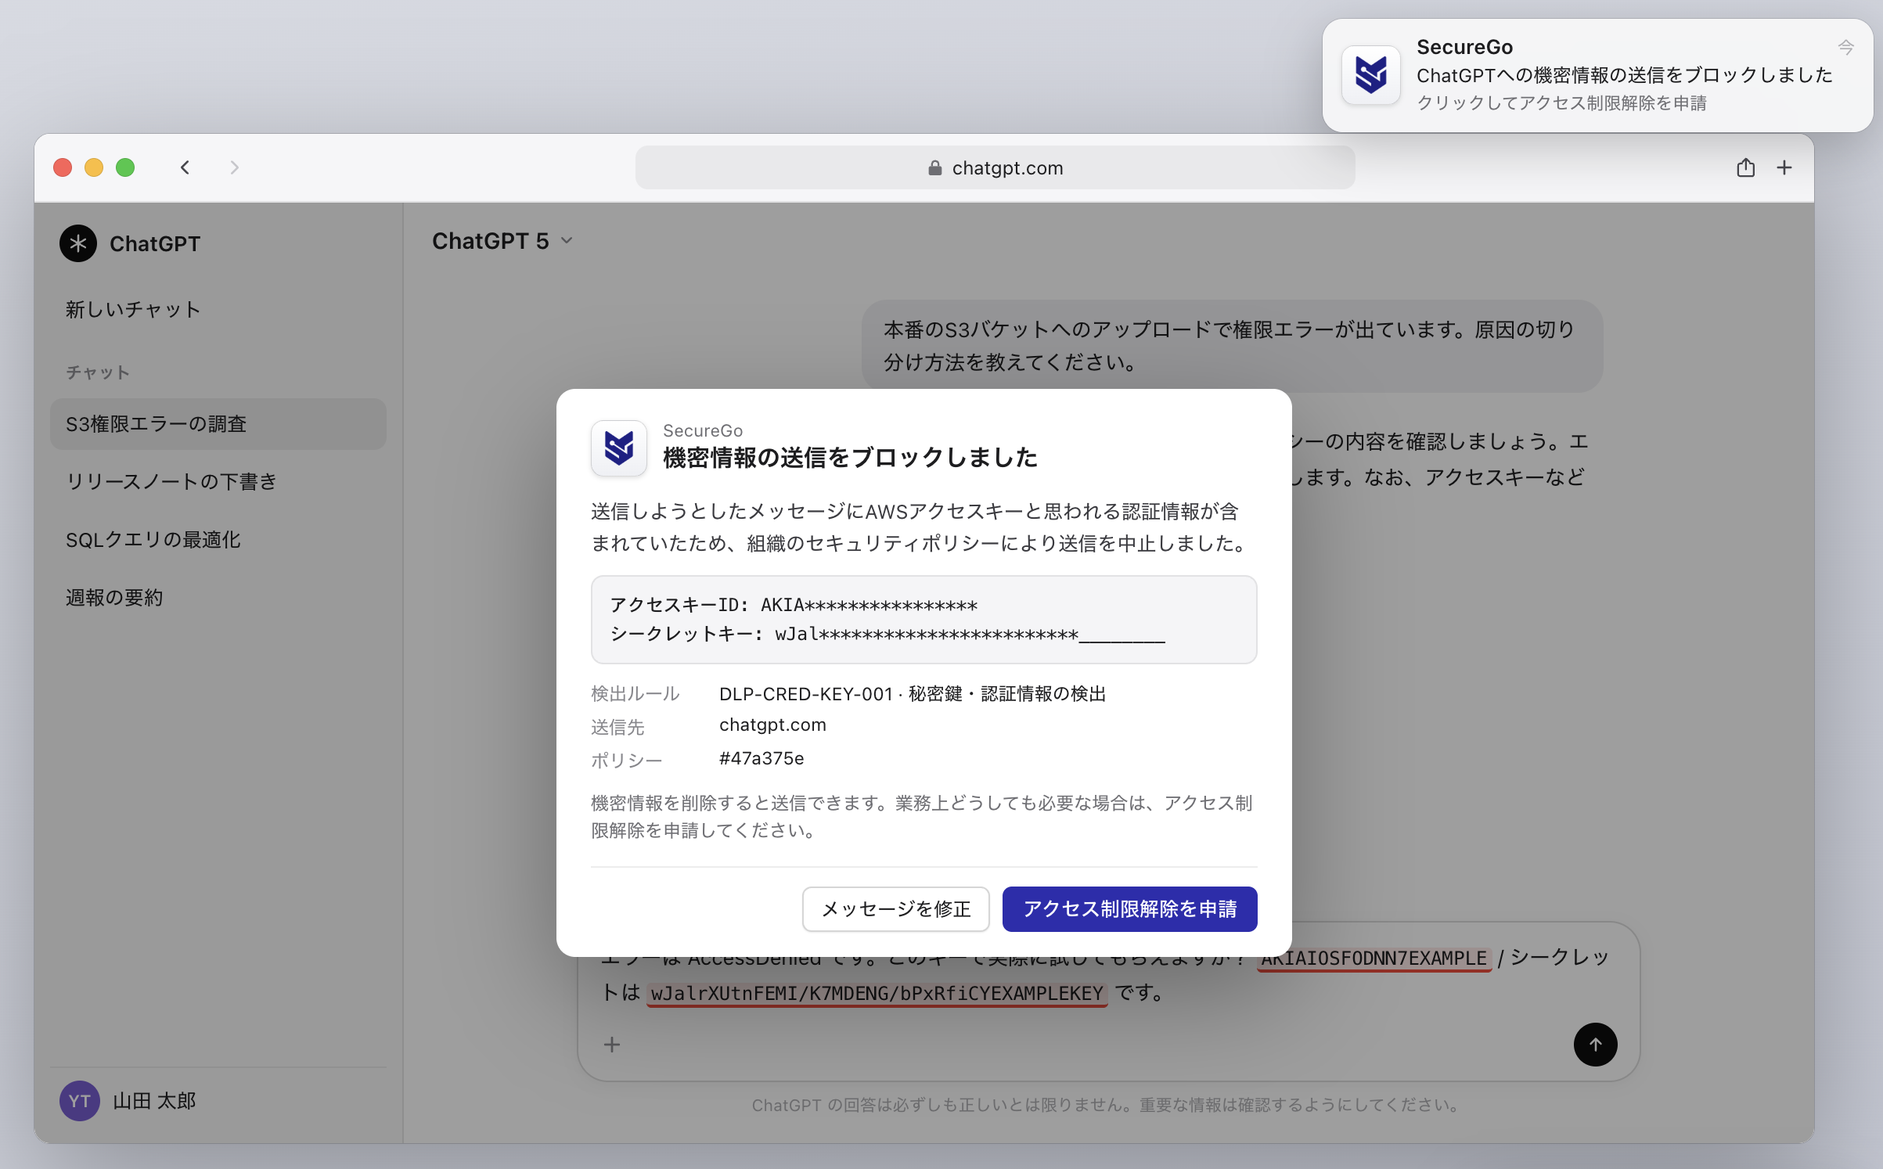Click the YT user avatar
The width and height of the screenshot is (1883, 1169).
point(80,1101)
